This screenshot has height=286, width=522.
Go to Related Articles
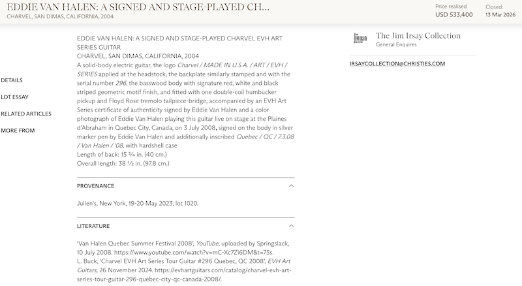tap(26, 114)
